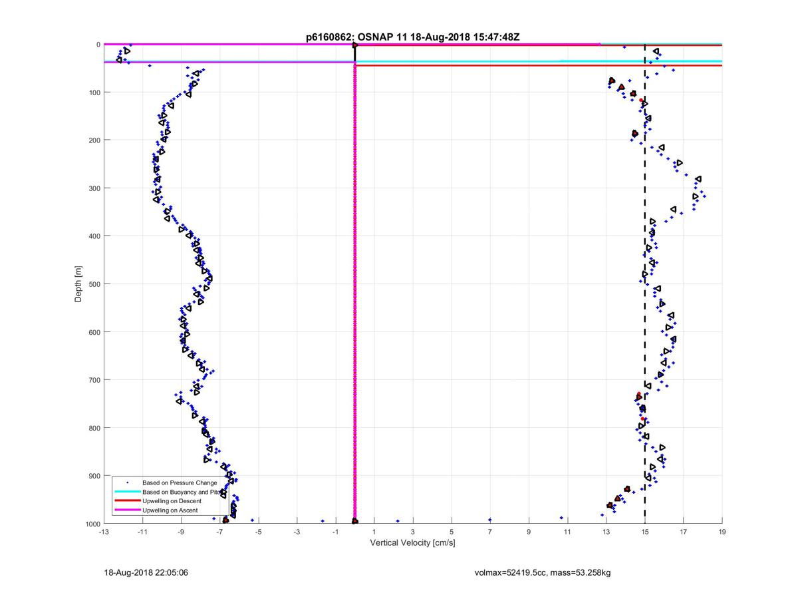
Task: Click the x-axis tick label -13
Action: click(x=103, y=532)
